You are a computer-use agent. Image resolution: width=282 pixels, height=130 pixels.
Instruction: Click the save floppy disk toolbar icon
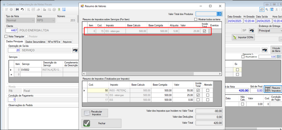[17, 10]
